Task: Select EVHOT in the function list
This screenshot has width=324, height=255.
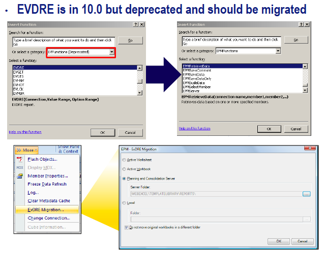Action: (x=75, y=85)
